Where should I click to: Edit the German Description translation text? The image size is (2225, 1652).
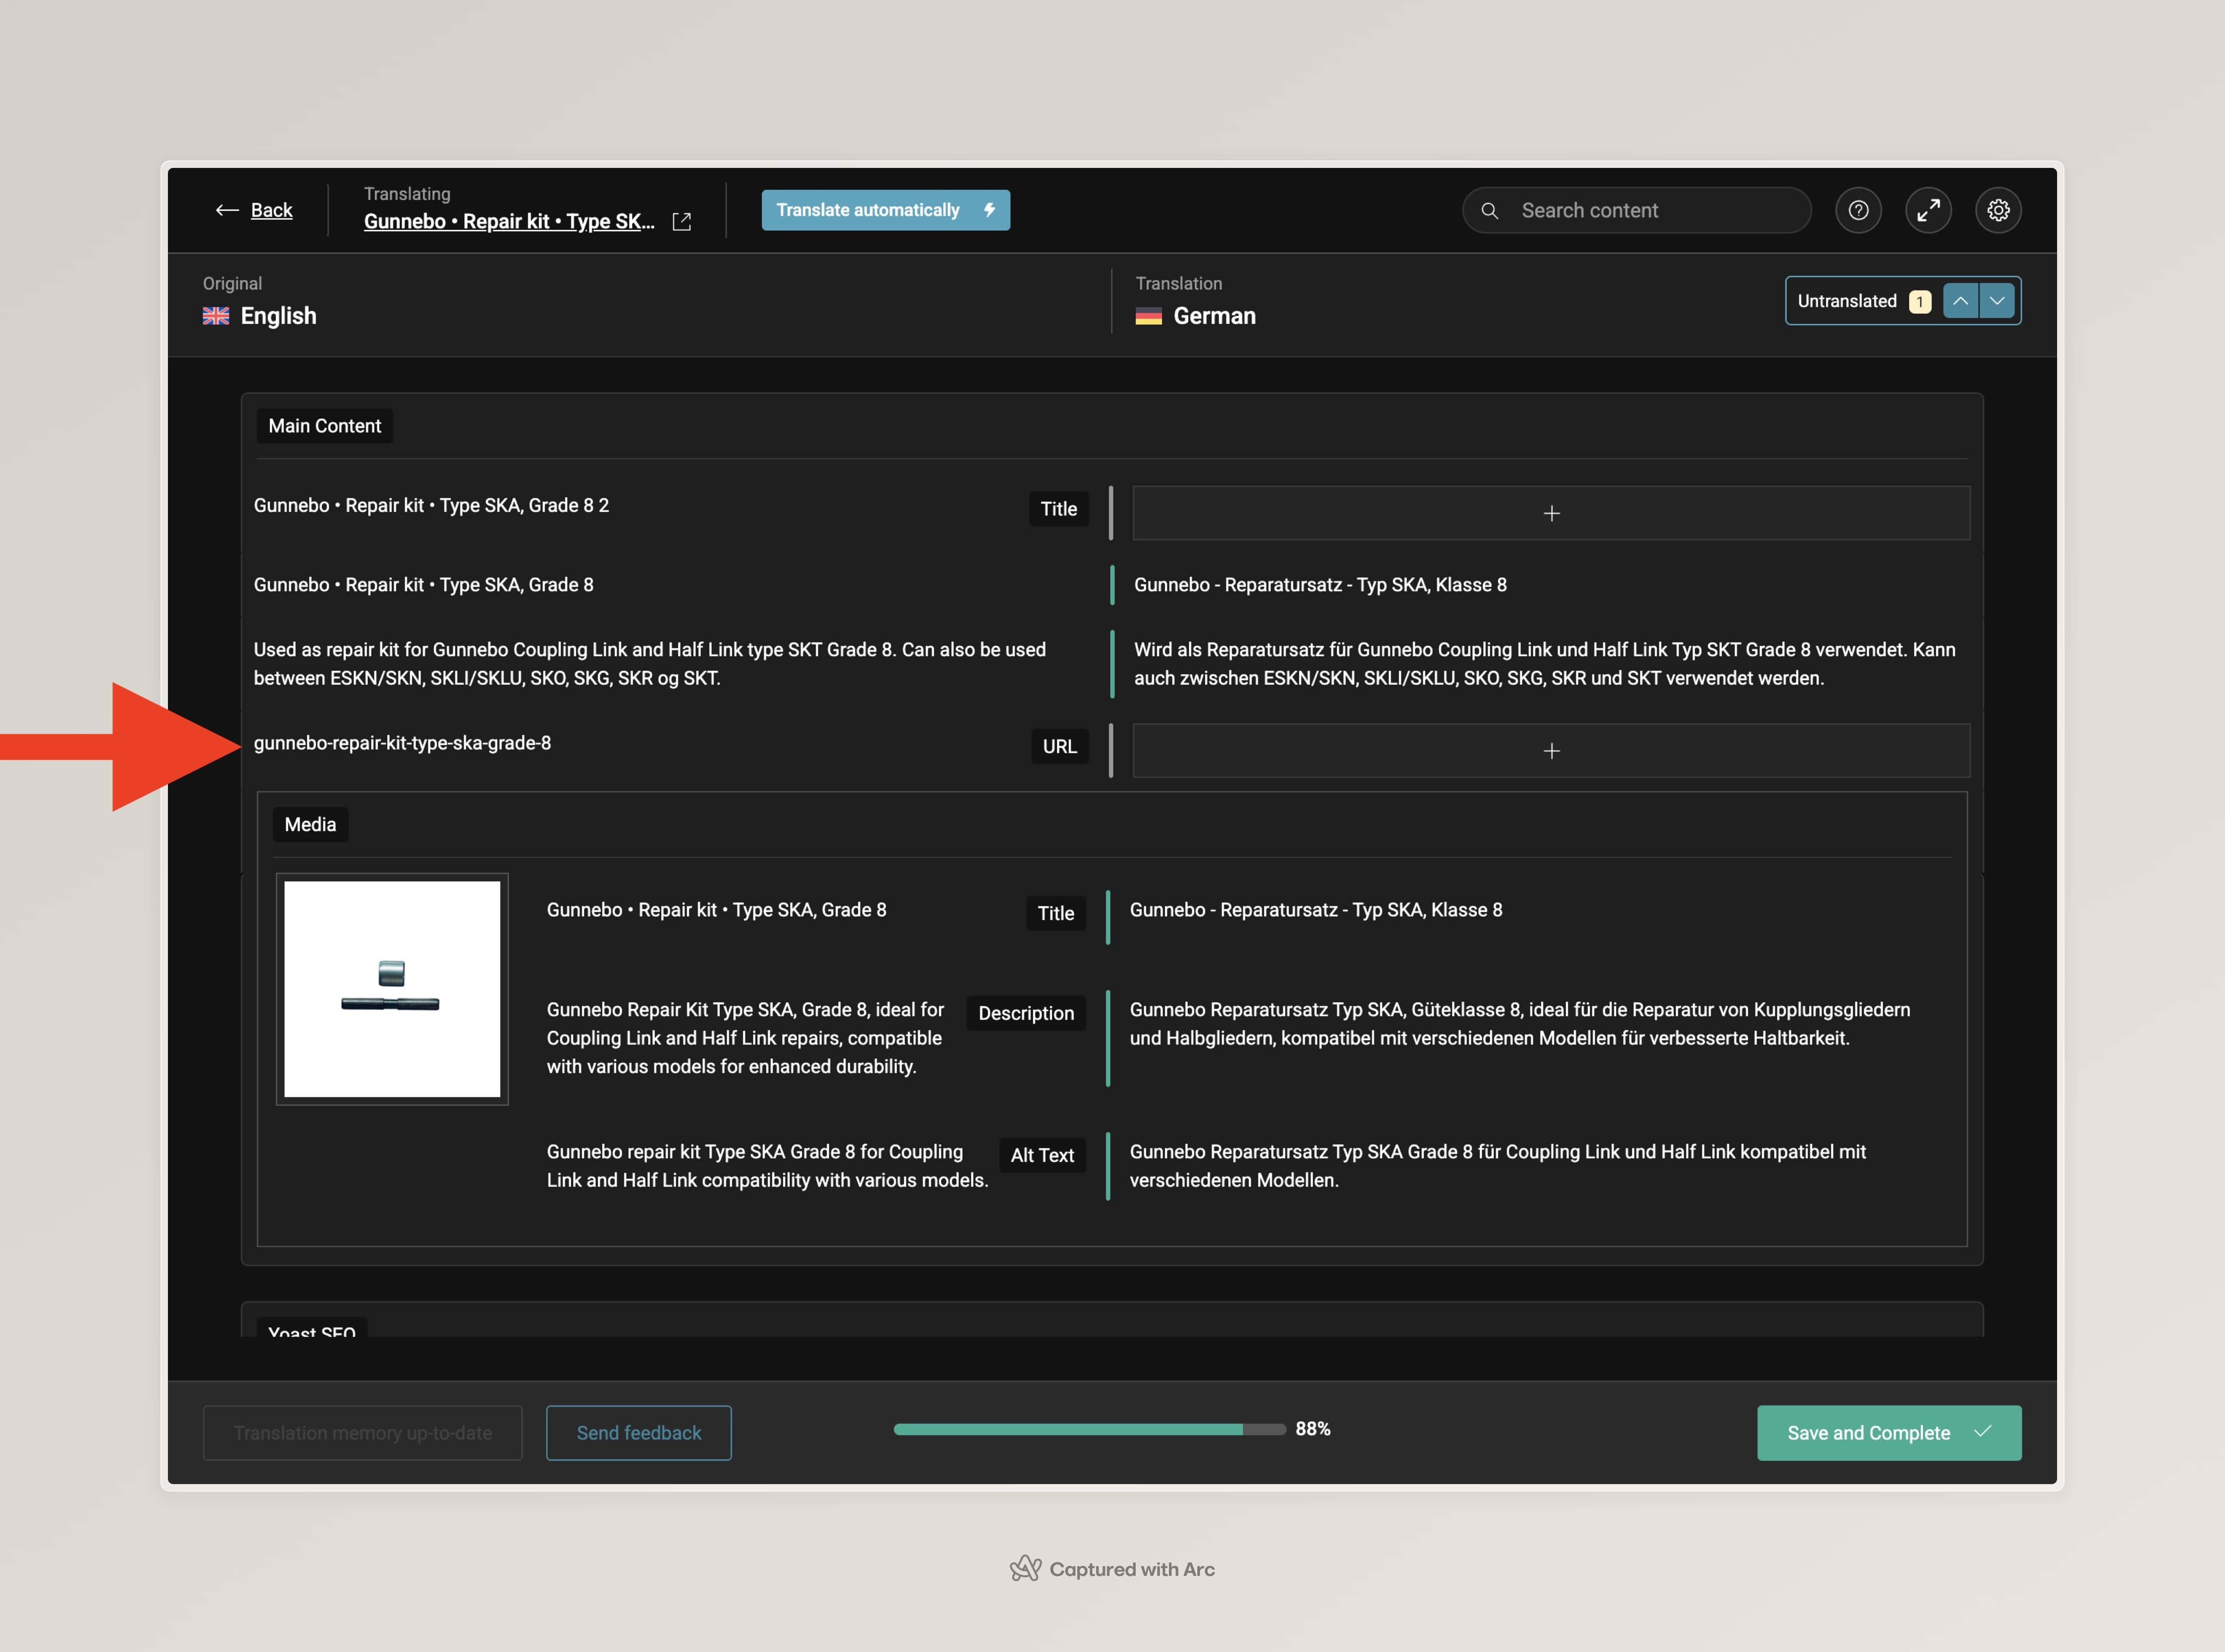[1519, 1024]
